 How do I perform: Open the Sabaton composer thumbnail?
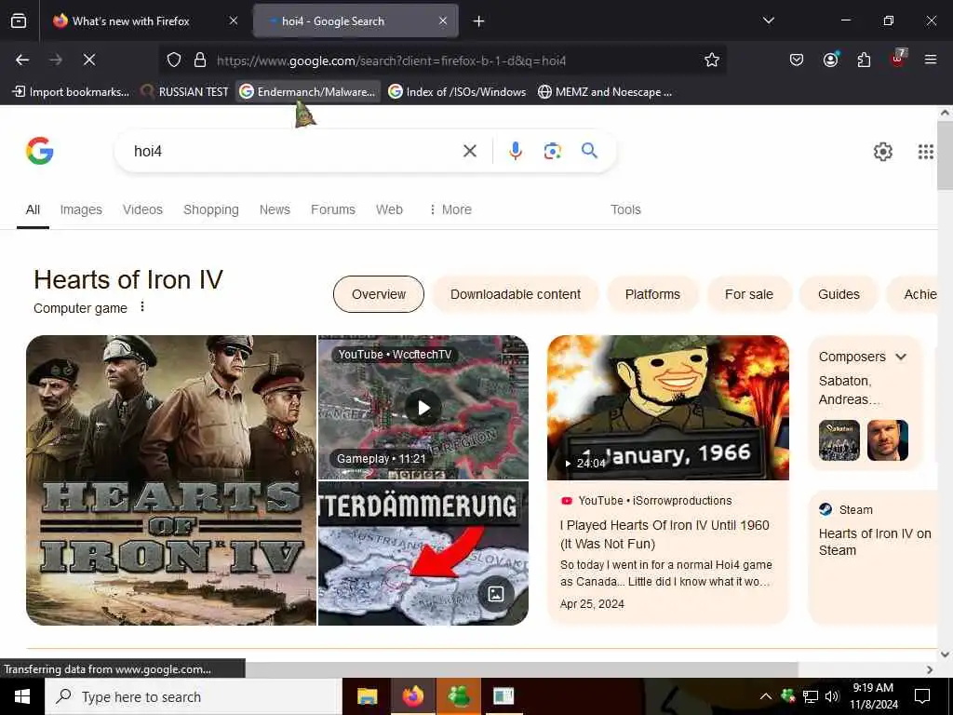tap(839, 440)
